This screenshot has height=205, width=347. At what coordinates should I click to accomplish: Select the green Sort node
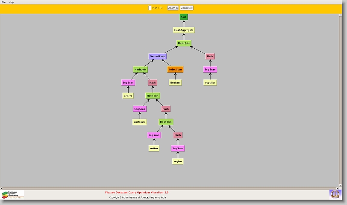(184, 17)
